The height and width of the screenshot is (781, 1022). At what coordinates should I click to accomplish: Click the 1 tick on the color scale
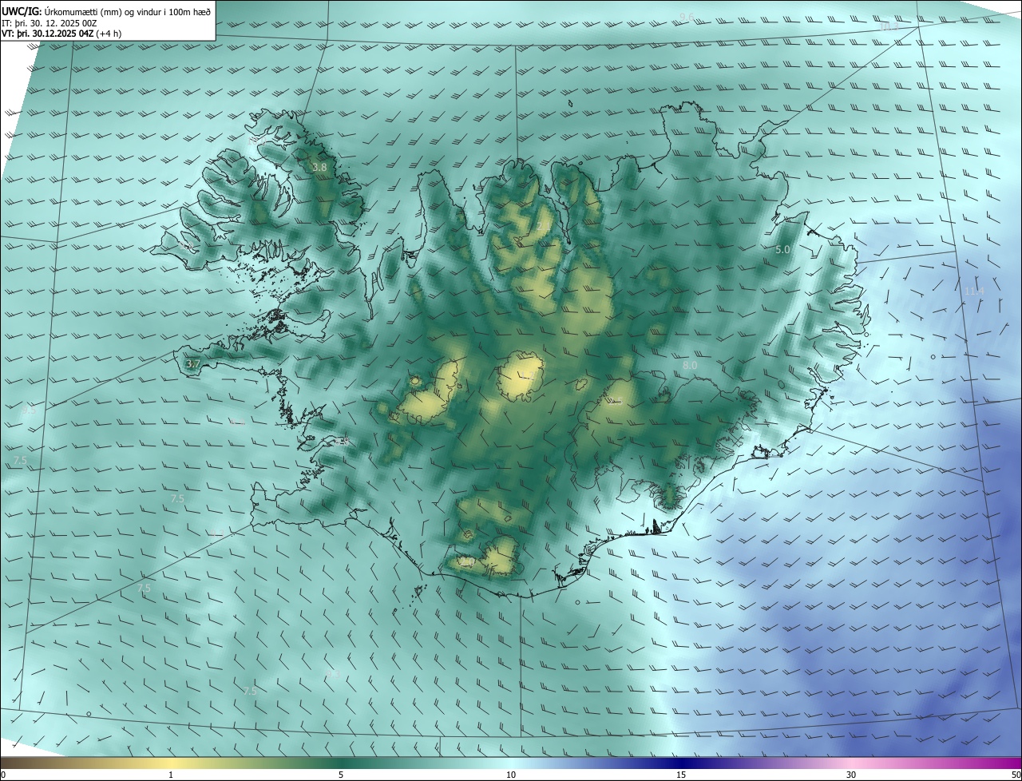pyautogui.click(x=171, y=775)
